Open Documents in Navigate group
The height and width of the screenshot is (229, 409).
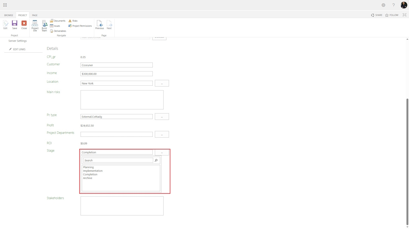tap(58, 21)
